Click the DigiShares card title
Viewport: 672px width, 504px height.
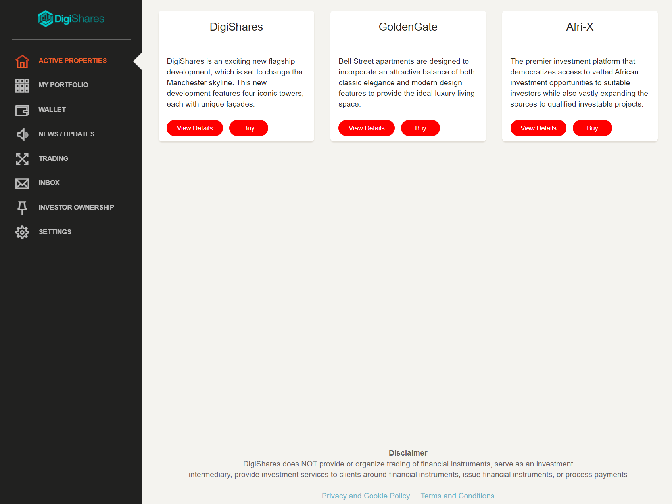(236, 27)
